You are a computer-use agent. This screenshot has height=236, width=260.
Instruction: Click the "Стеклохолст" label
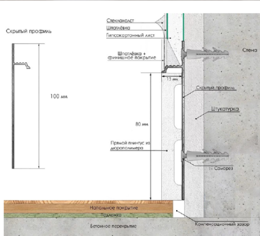click(x=120, y=20)
